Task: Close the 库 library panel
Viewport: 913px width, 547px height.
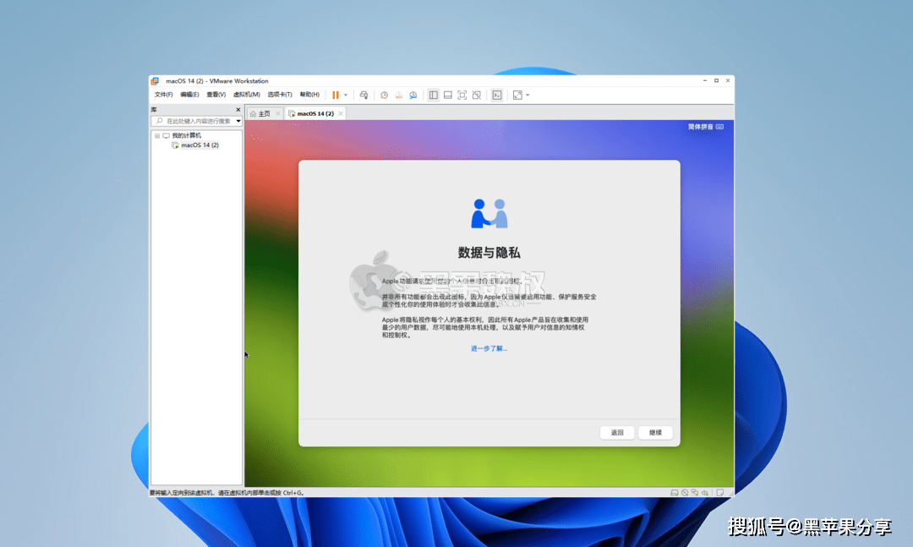Action: click(238, 110)
